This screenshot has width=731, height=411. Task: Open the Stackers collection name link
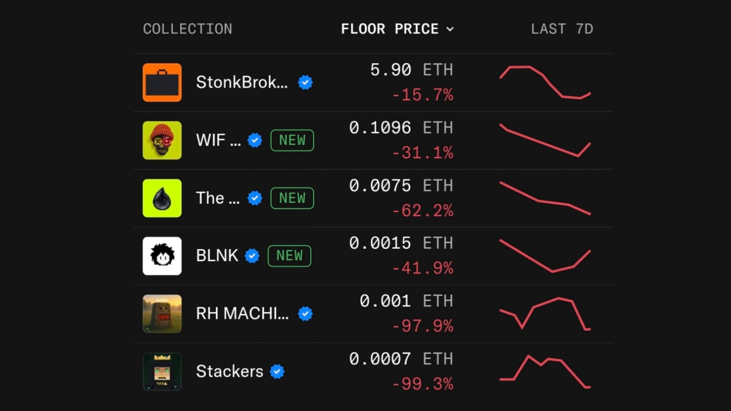230,371
